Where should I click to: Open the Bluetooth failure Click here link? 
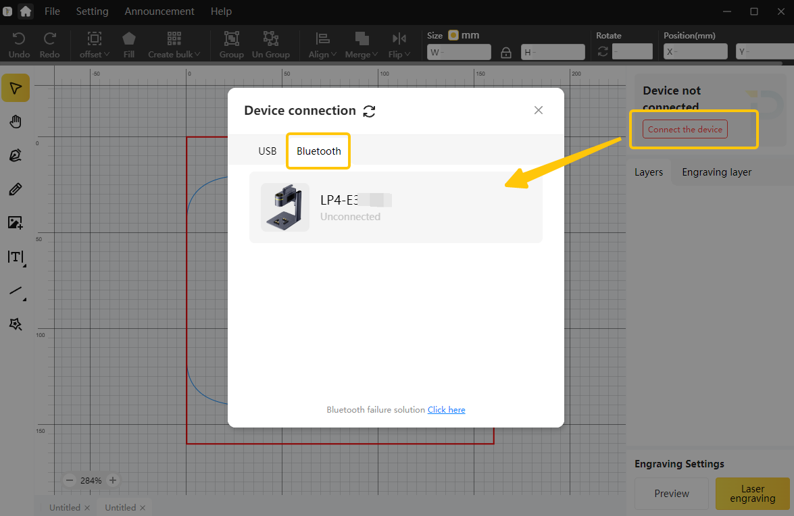[446, 410]
